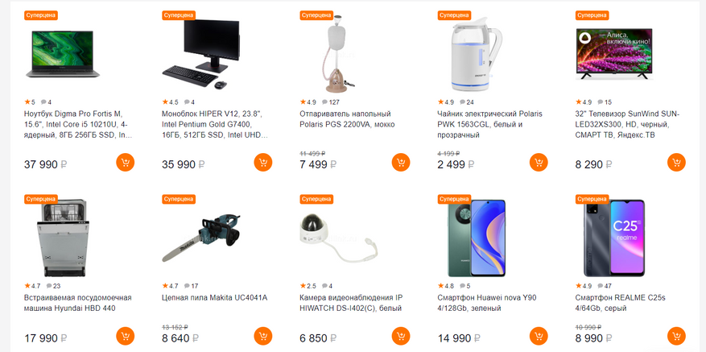Open Смартфон Huawei nova Y90 title link
Image resolution: width=706 pixels, height=352 pixels.
pos(487,303)
